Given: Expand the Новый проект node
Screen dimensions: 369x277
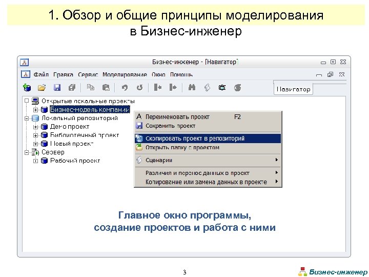Looking at the screenshot, I should 35,144.
